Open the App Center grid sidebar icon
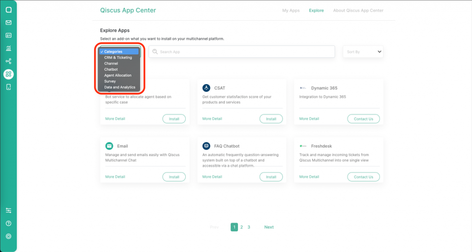The width and height of the screenshot is (472, 252). 8,74
